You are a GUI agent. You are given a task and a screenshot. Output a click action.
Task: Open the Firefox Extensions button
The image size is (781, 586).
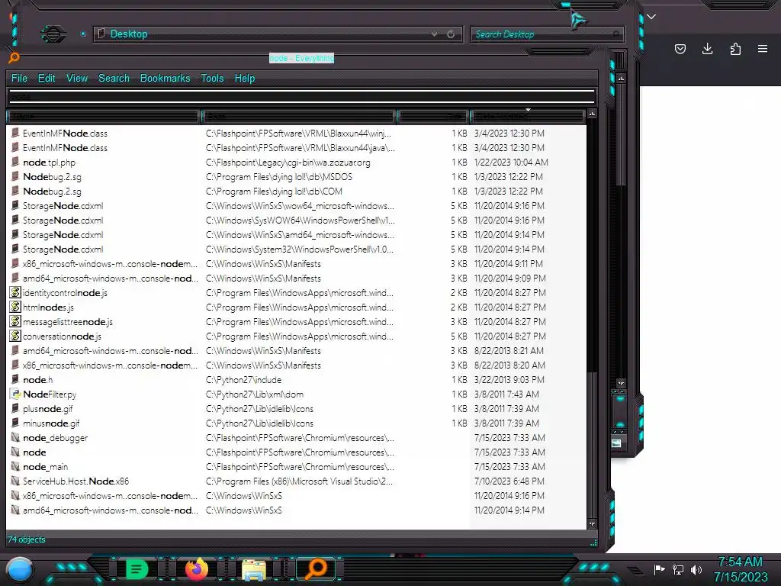coord(735,49)
